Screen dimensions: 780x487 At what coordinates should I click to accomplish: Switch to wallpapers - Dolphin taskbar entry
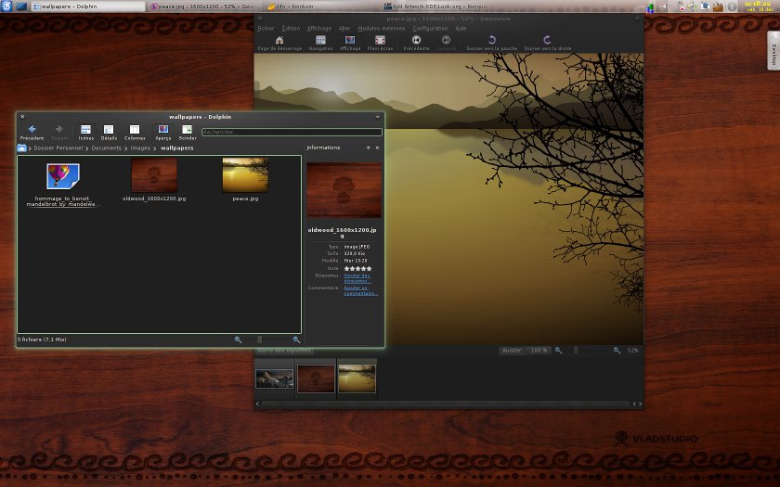(x=88, y=6)
